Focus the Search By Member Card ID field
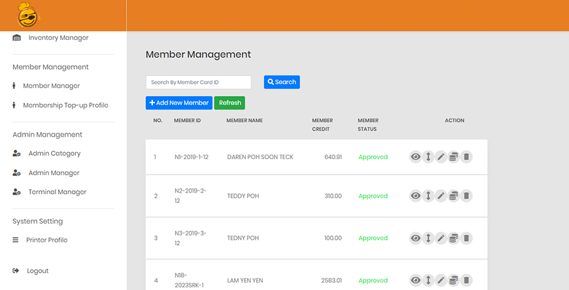Viewport: 569px width, 290px height. tap(198, 82)
